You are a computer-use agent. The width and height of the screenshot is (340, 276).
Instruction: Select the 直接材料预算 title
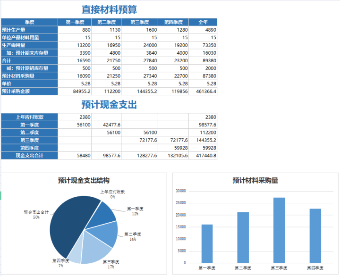tap(109, 9)
